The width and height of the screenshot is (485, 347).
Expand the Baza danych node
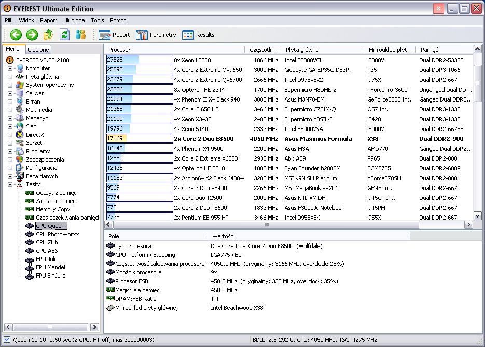pos(10,176)
